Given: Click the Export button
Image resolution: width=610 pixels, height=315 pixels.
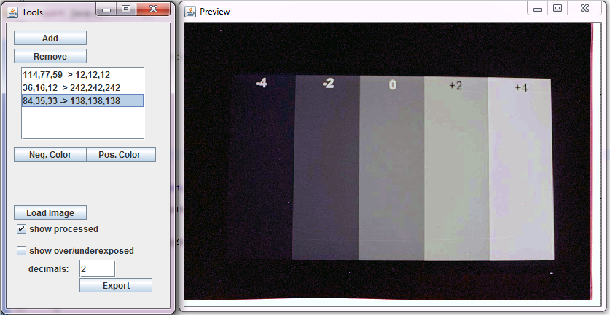Looking at the screenshot, I should click(x=116, y=285).
